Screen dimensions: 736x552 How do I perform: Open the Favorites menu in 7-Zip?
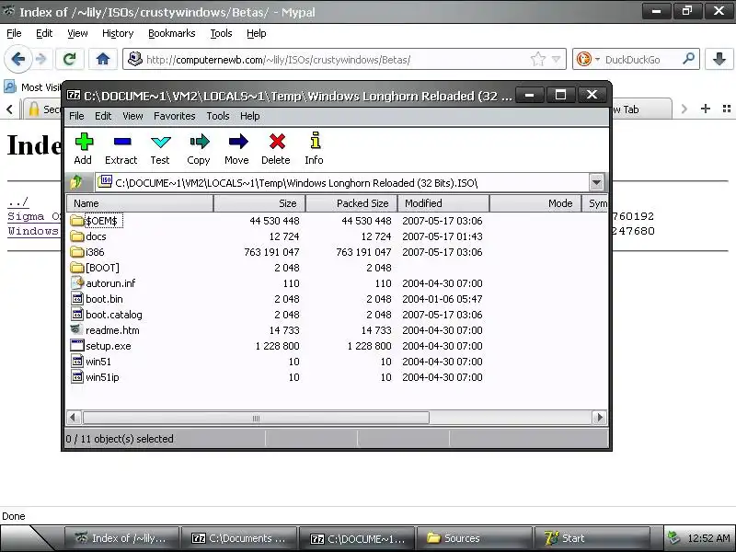coord(174,116)
